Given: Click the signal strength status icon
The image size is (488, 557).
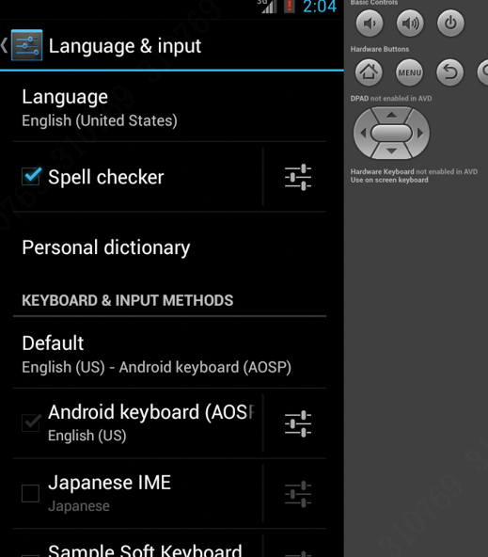Looking at the screenshot, I should tap(268, 7).
